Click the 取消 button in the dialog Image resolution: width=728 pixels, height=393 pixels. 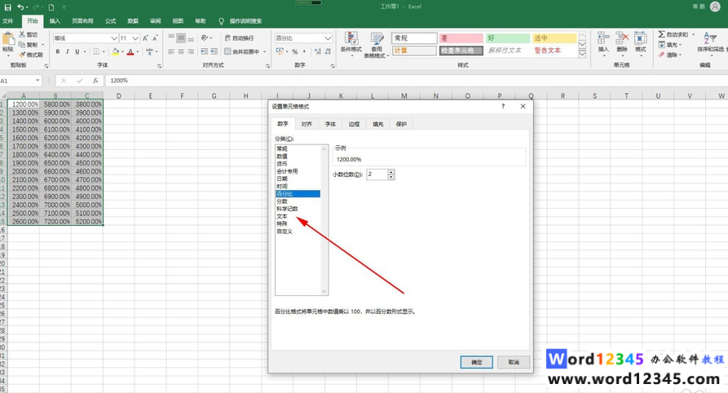(x=514, y=362)
